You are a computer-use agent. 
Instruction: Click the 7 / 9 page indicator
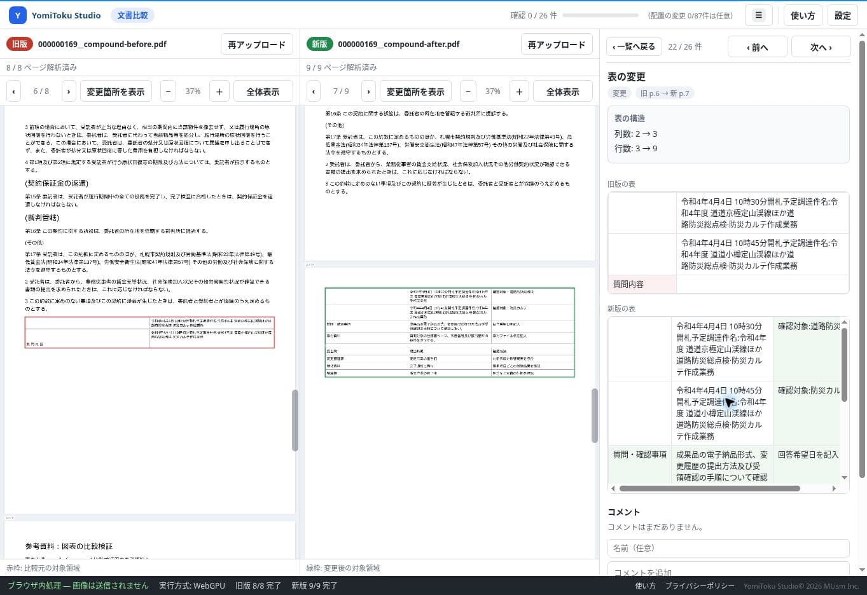coord(341,92)
